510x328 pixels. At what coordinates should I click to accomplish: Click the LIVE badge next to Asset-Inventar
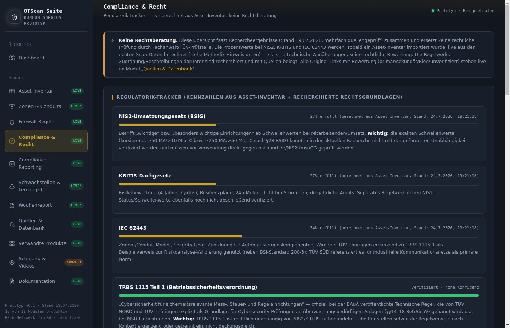coord(77,91)
